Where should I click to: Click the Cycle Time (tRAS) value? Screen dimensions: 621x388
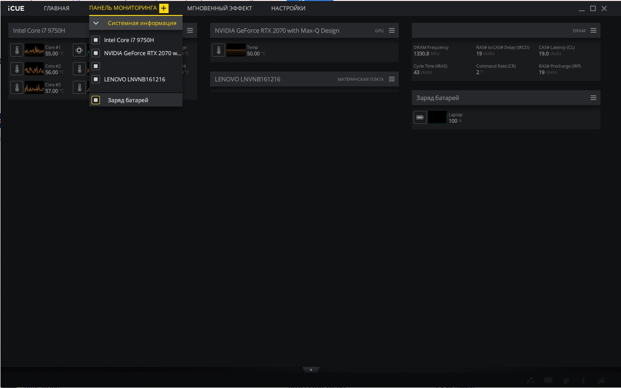[x=423, y=72]
